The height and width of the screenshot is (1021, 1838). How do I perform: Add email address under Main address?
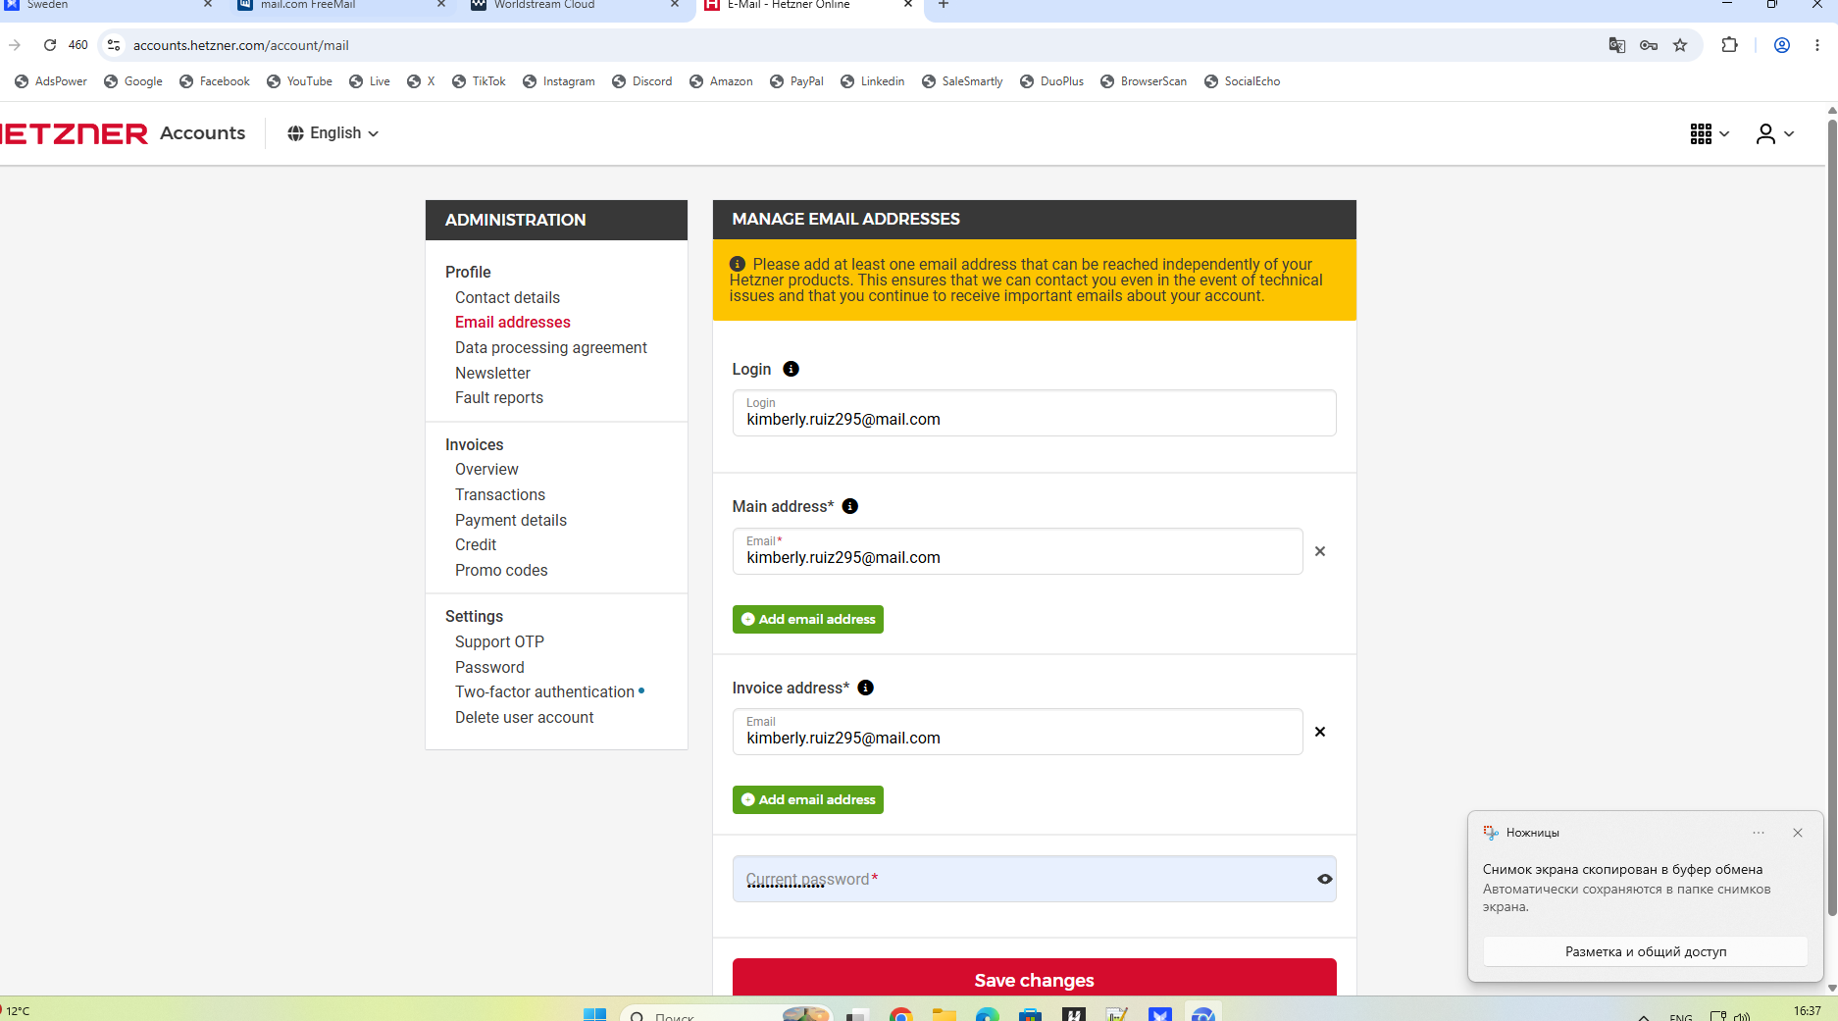tap(808, 619)
